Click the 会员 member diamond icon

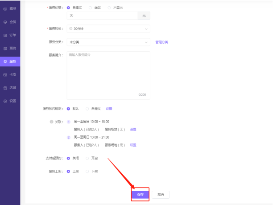5,22
